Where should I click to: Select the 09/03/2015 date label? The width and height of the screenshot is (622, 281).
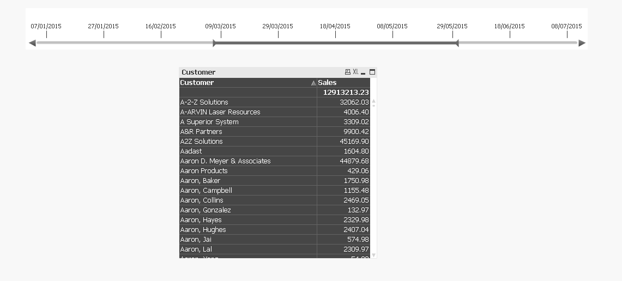click(220, 26)
